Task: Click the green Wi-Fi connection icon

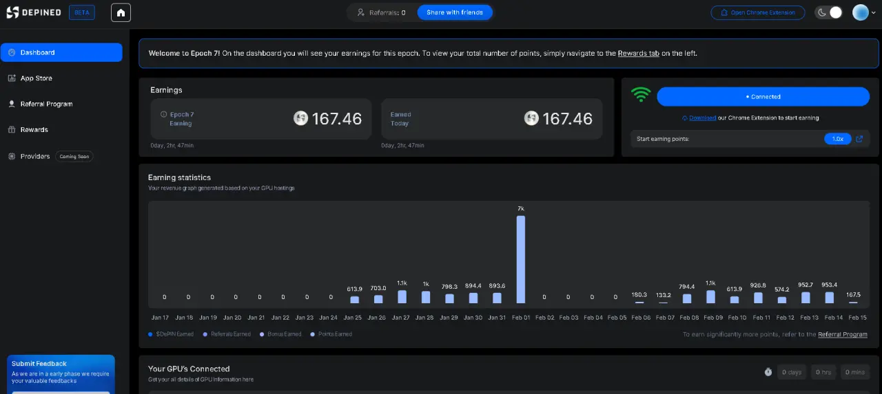Action: tap(642, 95)
